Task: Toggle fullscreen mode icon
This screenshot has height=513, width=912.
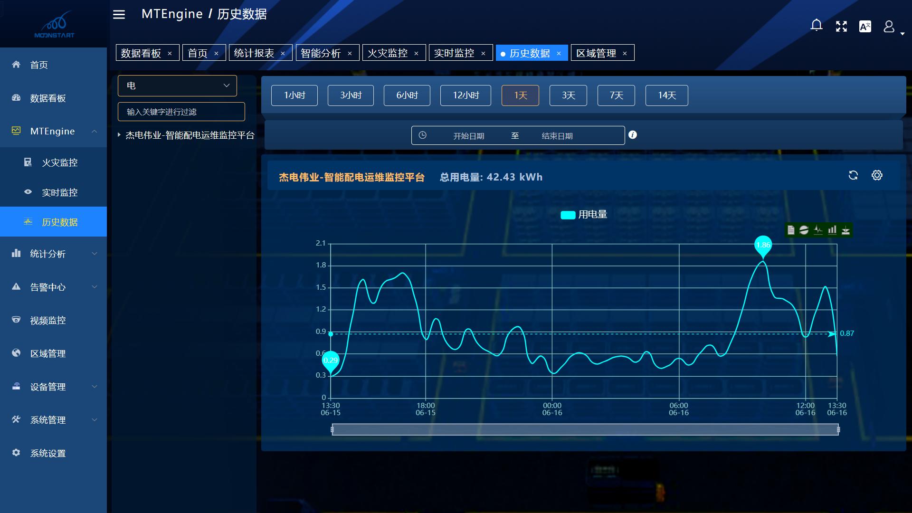Action: click(841, 27)
